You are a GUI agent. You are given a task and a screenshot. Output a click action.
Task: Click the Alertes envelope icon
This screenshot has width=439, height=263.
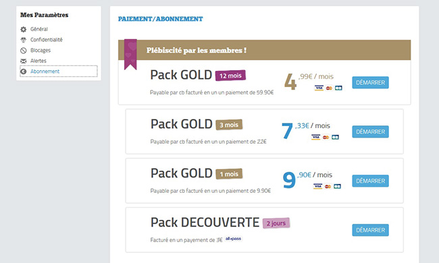(x=24, y=61)
